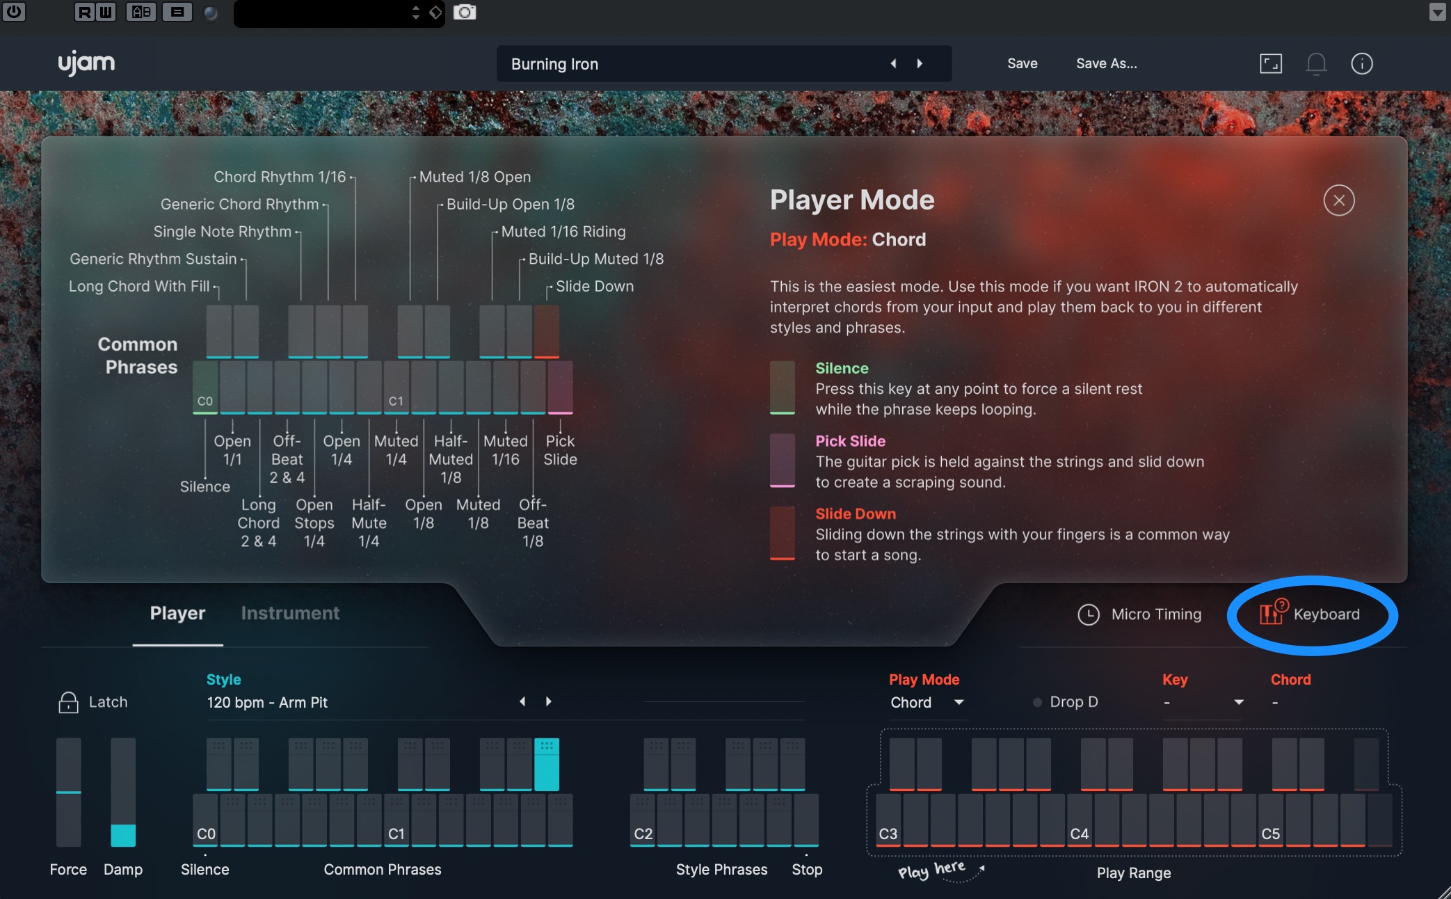Click the Play Mode heading label
The image size is (1451, 899).
pyautogui.click(x=924, y=680)
